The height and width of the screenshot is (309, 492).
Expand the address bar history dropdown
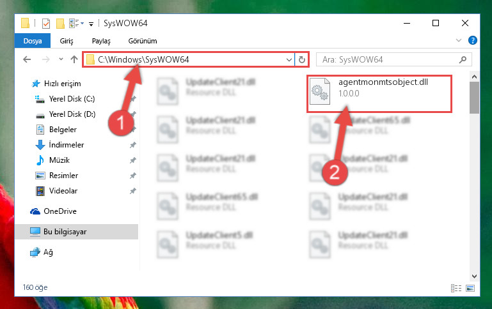(289, 59)
